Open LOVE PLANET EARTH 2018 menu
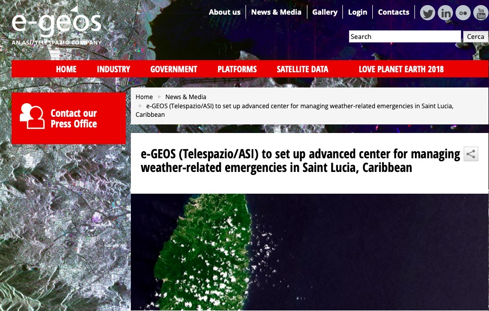Screen dimensions: 489x311 [x=401, y=69]
